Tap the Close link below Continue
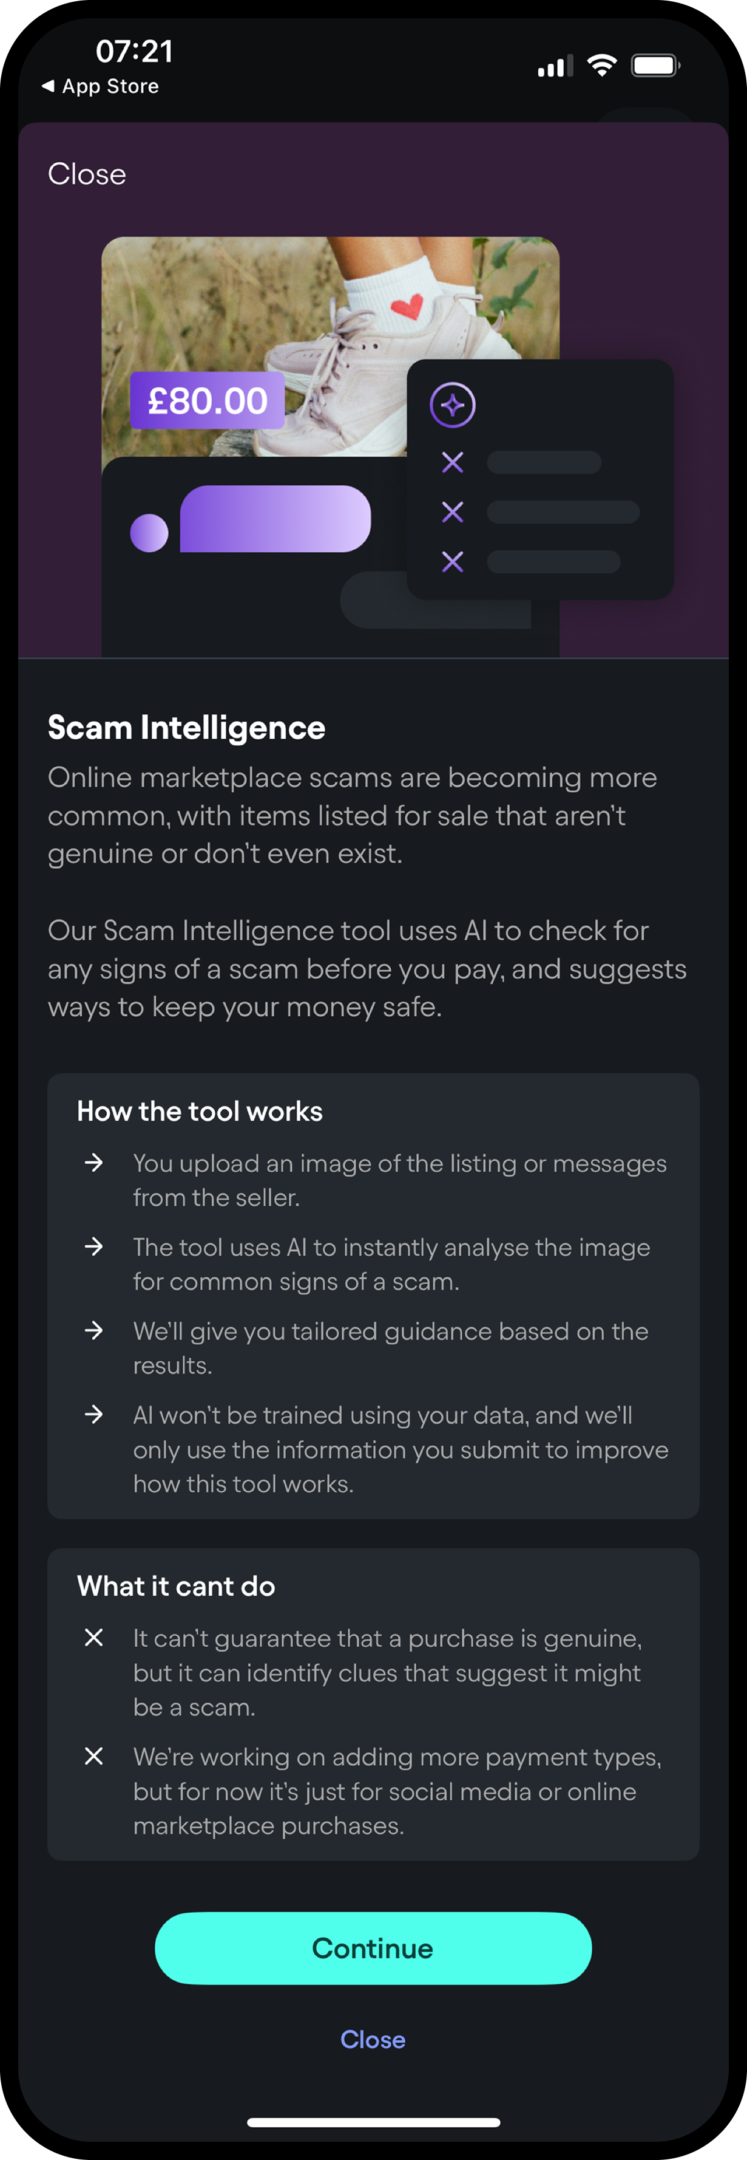The image size is (747, 2160). (x=373, y=2039)
